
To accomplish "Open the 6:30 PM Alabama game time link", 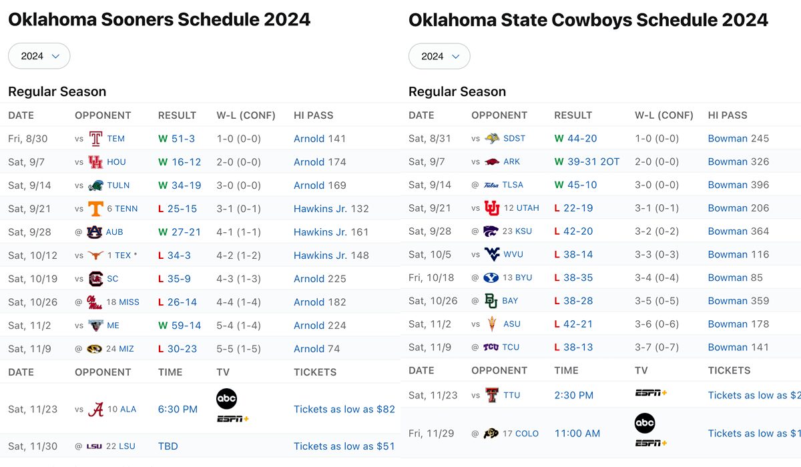I will tap(178, 409).
